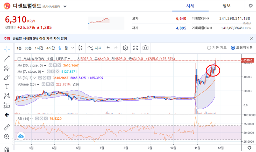
Task: Change the candlestick chart style
Action: point(80,48)
